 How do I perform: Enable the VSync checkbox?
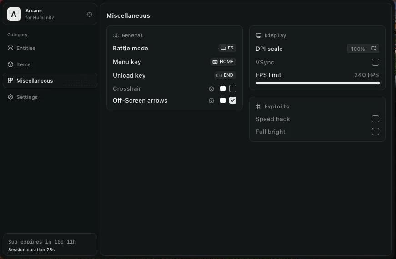[376, 62]
